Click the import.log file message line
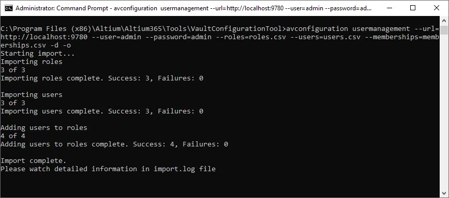449x198 pixels. 108,169
